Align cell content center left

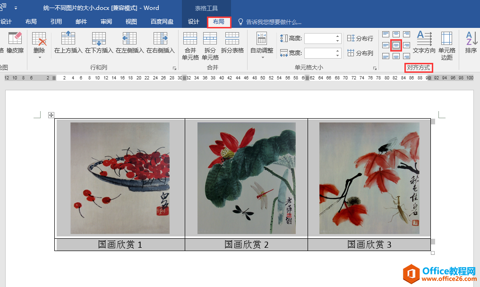386,45
